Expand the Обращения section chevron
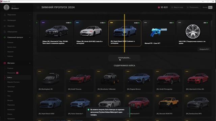Screen dimensions: 216x121 tap(30, 32)
